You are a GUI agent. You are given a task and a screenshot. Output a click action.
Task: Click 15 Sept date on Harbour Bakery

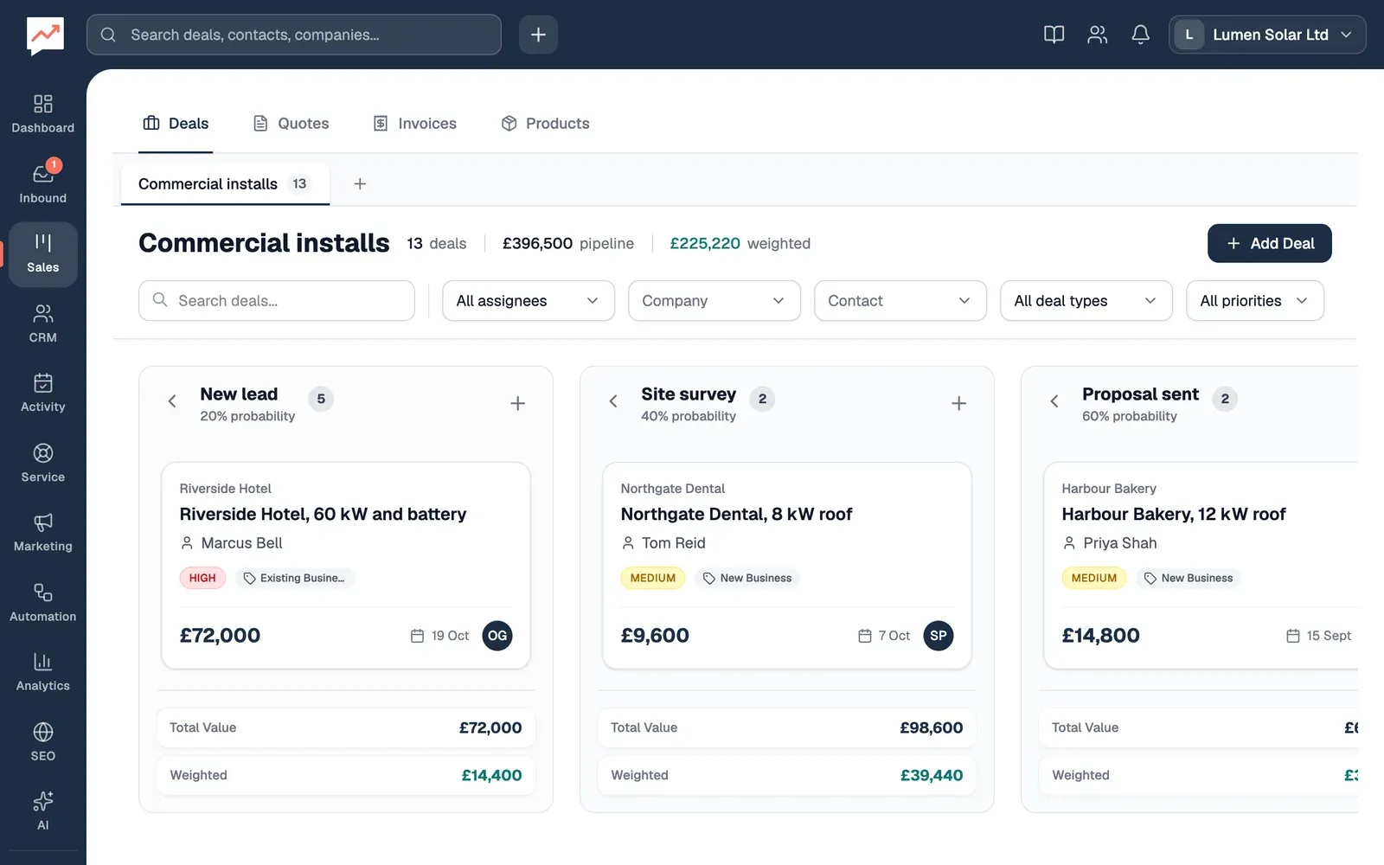point(1318,636)
